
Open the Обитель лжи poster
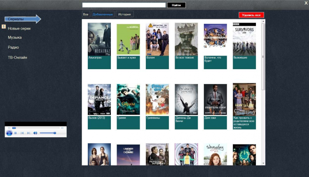pos(215,100)
